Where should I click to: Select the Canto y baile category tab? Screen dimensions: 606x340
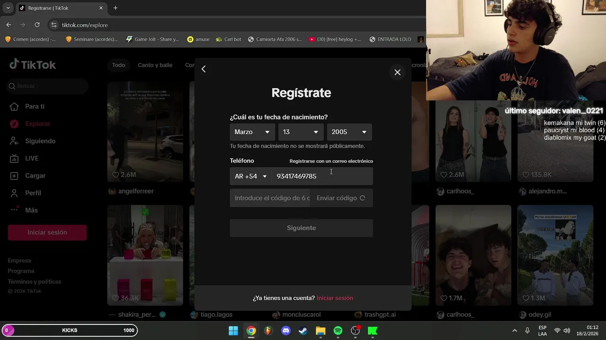pyautogui.click(x=155, y=65)
